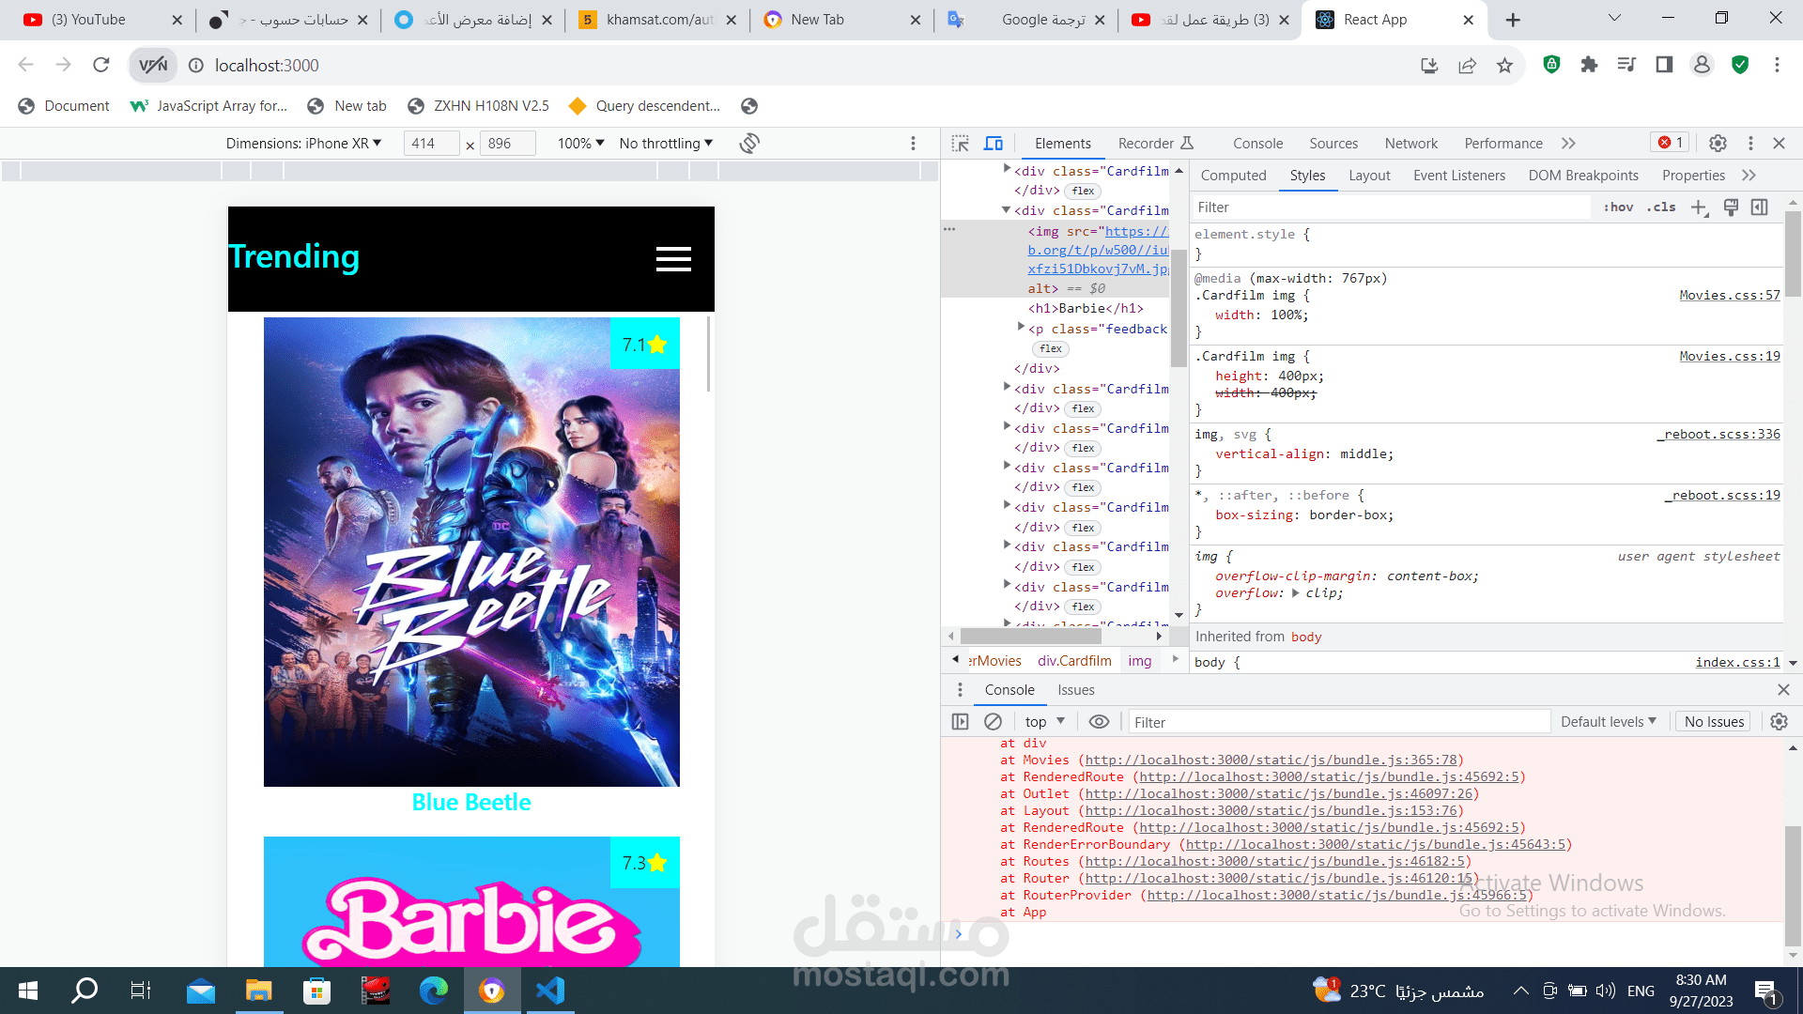Viewport: 1803px width, 1014px height.
Task: Click the No Issues button
Action: (1714, 722)
